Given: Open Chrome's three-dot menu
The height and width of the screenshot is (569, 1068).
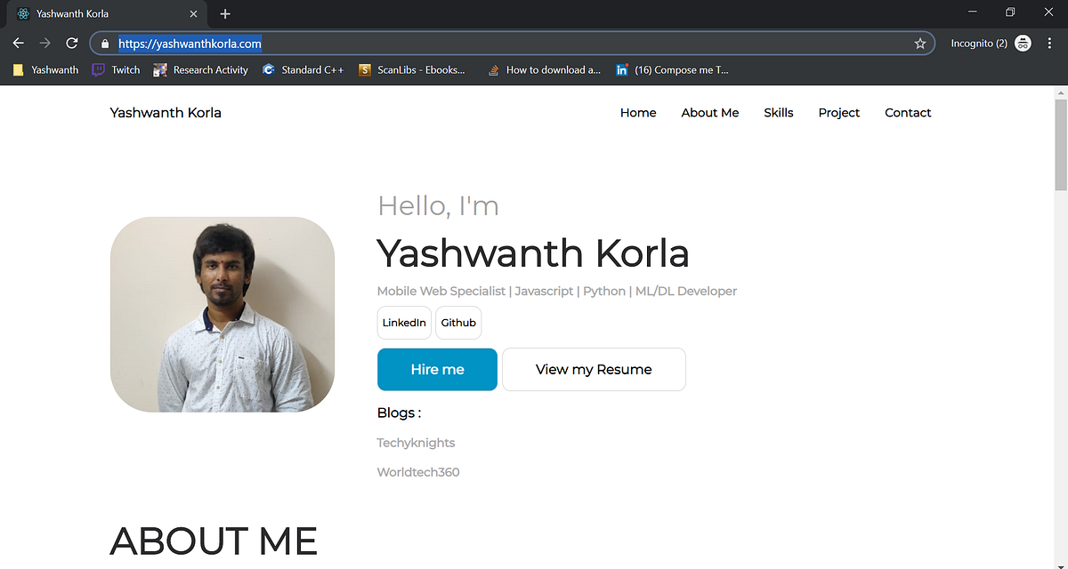Looking at the screenshot, I should 1050,43.
